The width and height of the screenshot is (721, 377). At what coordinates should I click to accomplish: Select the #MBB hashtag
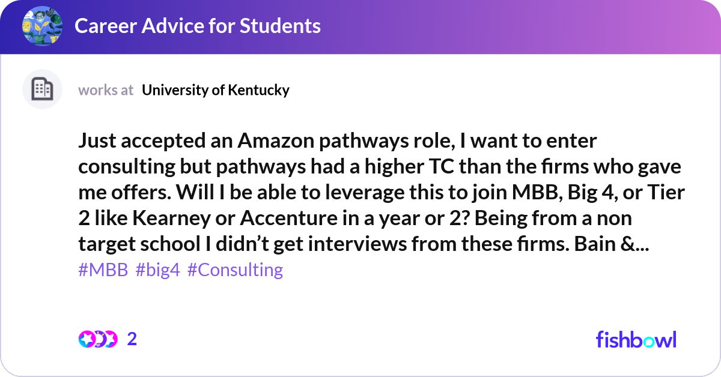[103, 270]
